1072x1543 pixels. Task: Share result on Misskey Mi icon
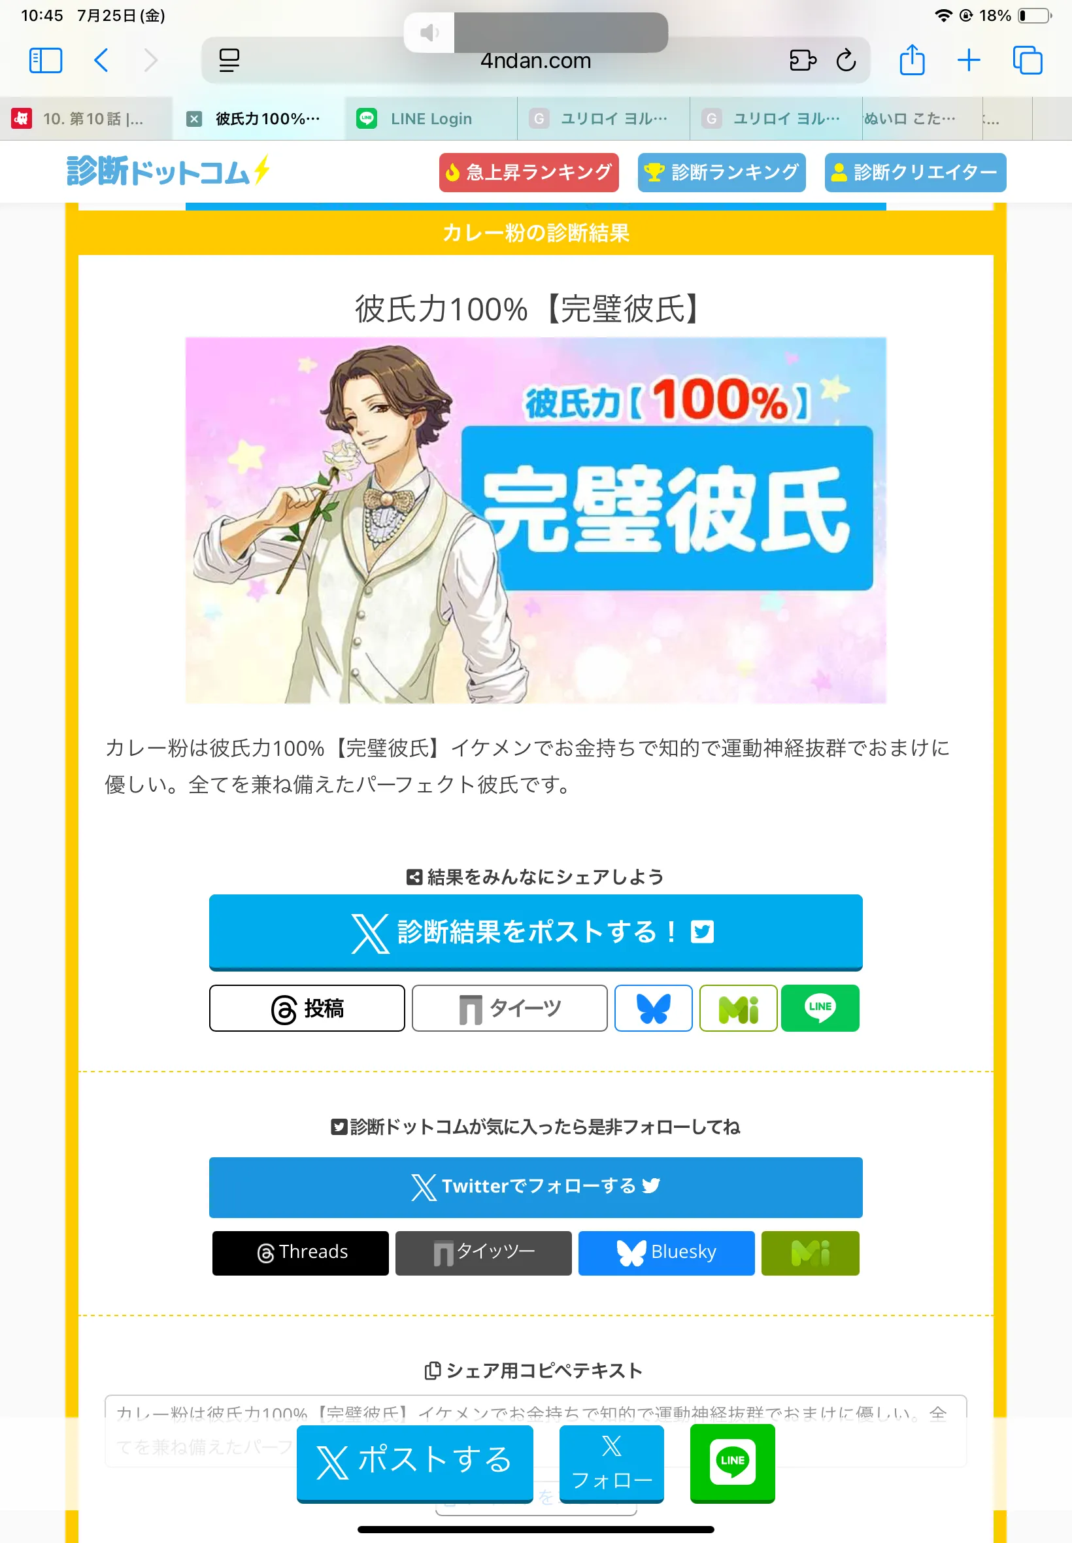click(x=738, y=1008)
